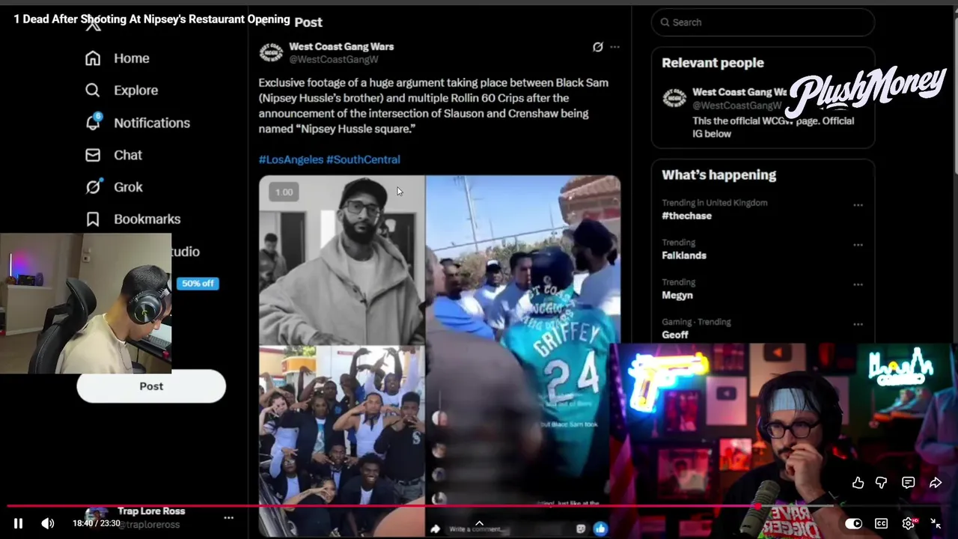Toggle the autoplay switch
Viewport: 958px width, 539px height.
(853, 523)
